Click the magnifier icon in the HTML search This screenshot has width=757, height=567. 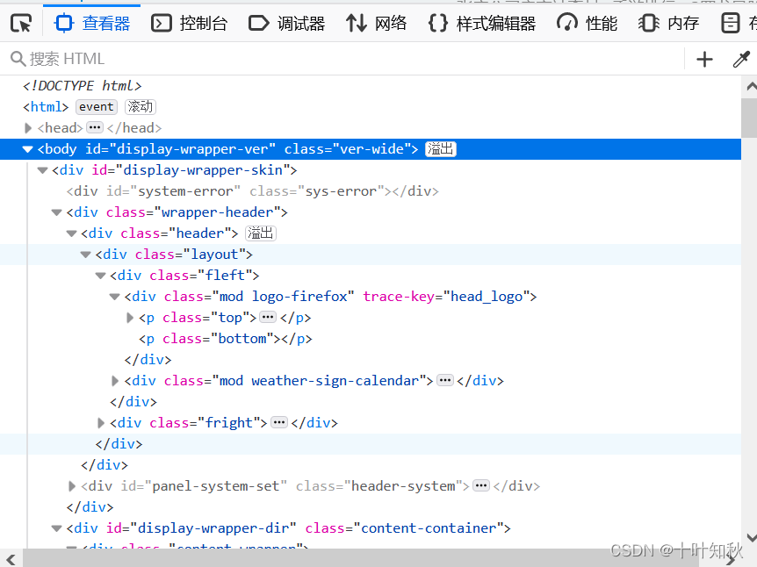[x=18, y=59]
